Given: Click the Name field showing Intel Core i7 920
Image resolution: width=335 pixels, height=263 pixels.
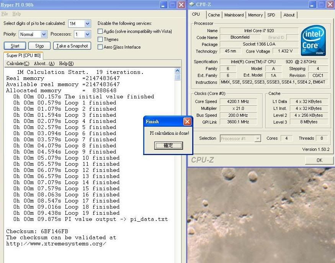Looking at the screenshot, I should (x=259, y=31).
